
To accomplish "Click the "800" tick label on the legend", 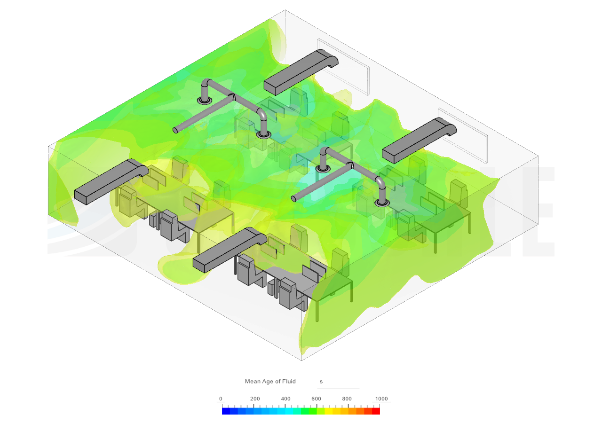I will click(347, 399).
